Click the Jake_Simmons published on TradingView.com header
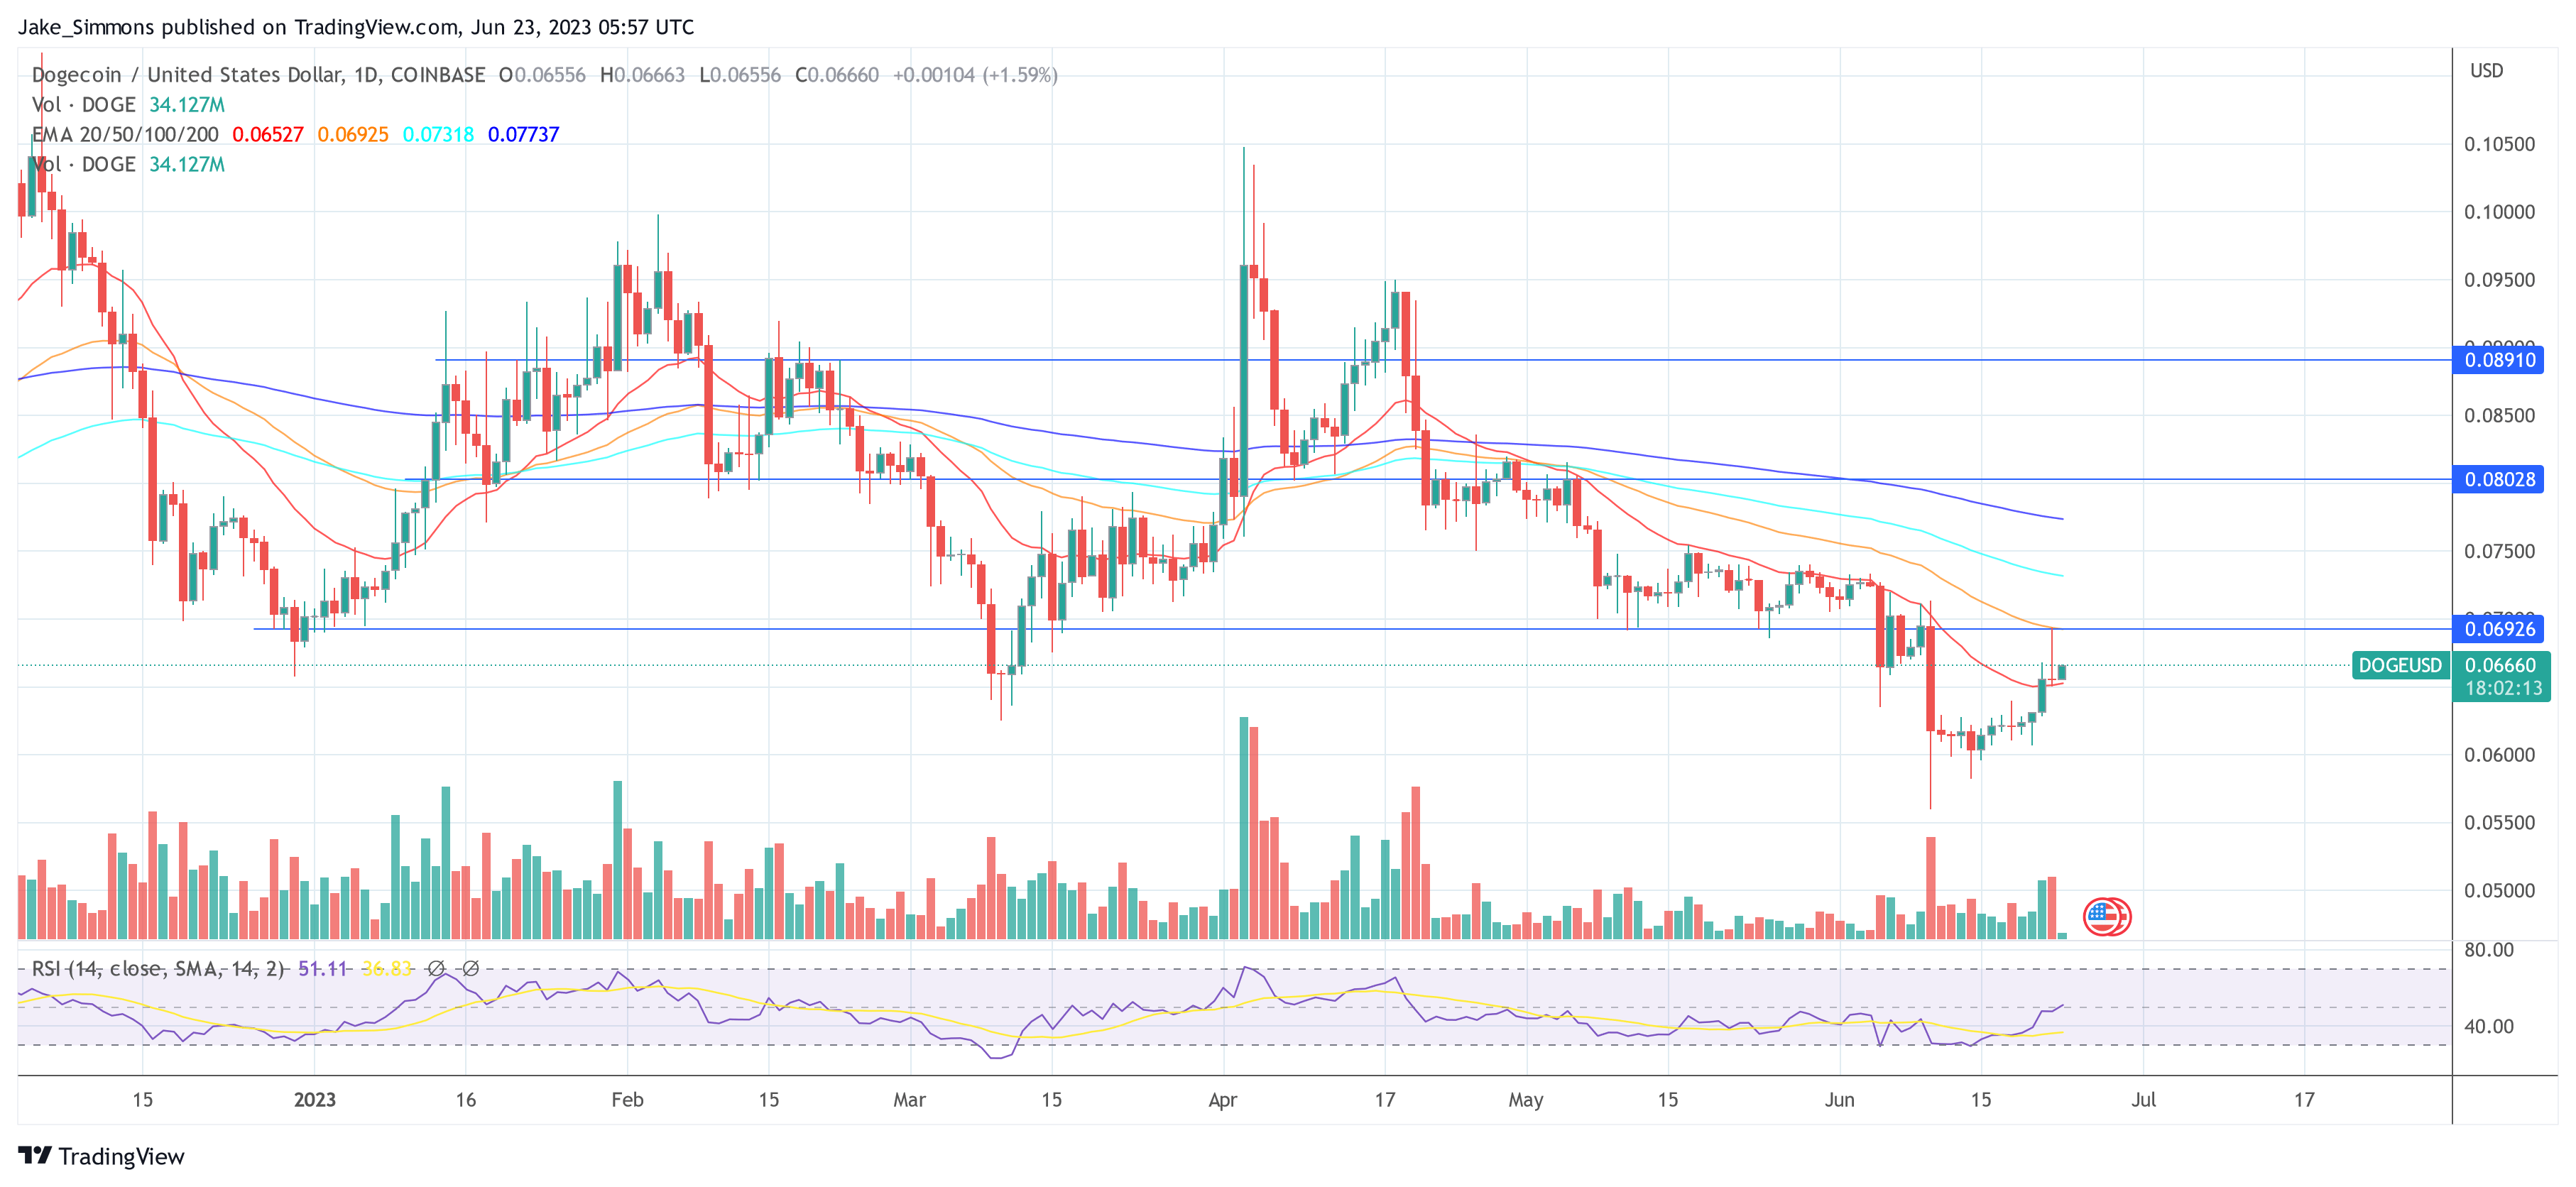The width and height of the screenshot is (2576, 1187). click(356, 27)
